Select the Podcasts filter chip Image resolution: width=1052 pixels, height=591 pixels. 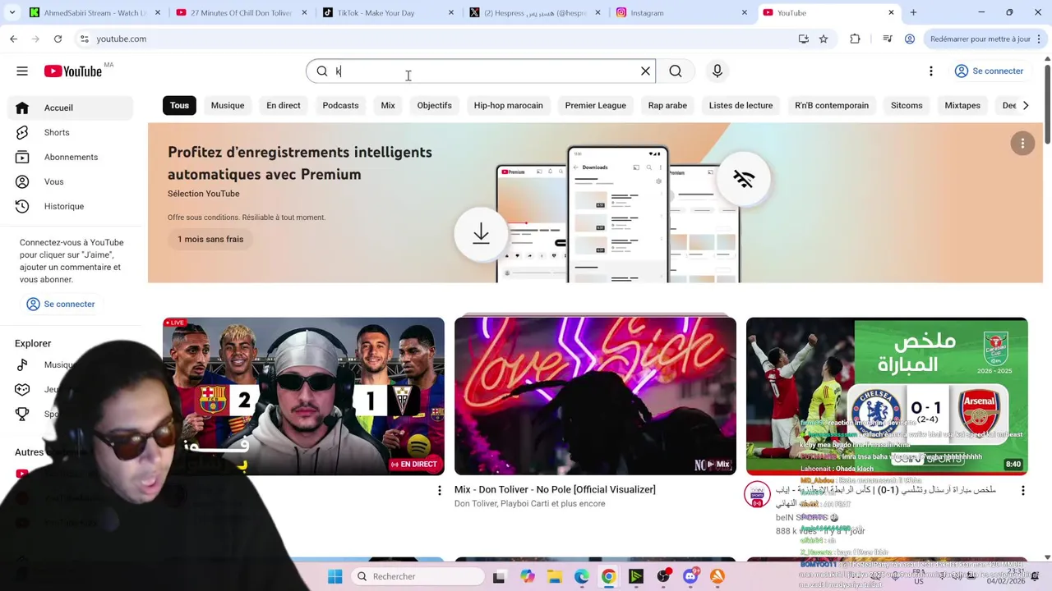click(x=340, y=105)
